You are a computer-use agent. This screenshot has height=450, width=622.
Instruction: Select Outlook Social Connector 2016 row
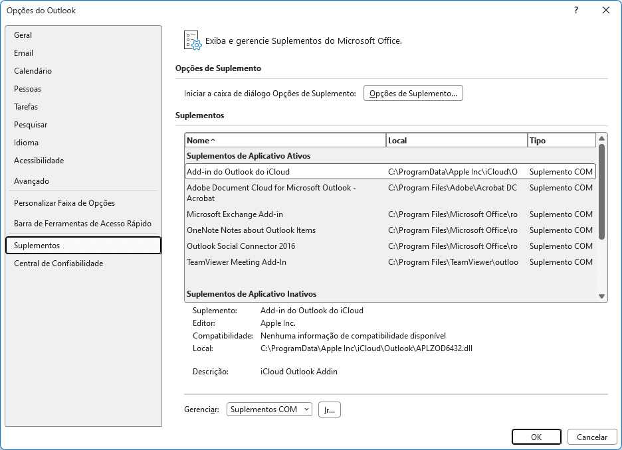point(391,246)
